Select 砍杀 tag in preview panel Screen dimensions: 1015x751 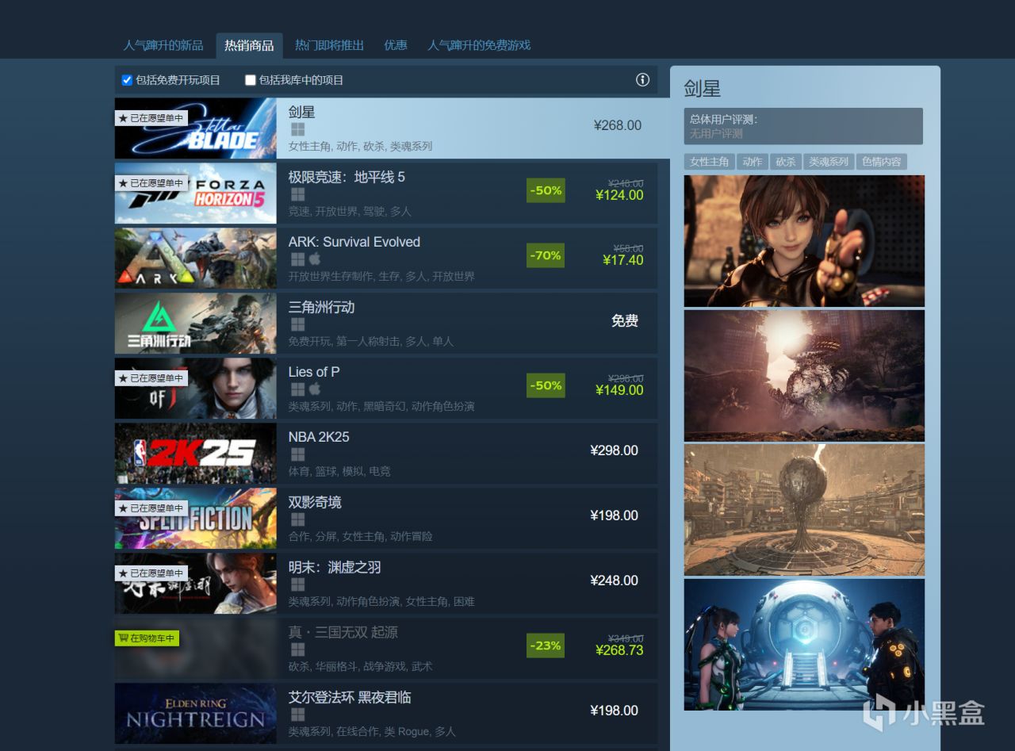click(785, 162)
